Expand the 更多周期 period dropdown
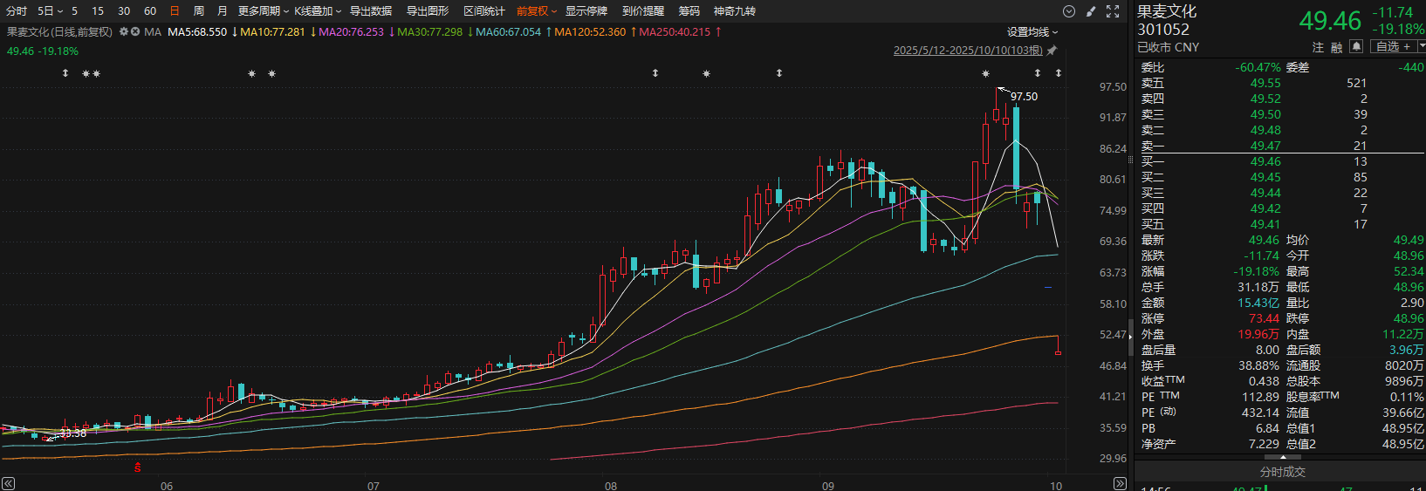This screenshot has width=1426, height=491. (263, 11)
